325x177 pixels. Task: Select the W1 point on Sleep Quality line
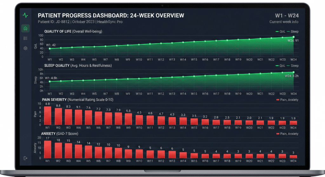click(50, 81)
